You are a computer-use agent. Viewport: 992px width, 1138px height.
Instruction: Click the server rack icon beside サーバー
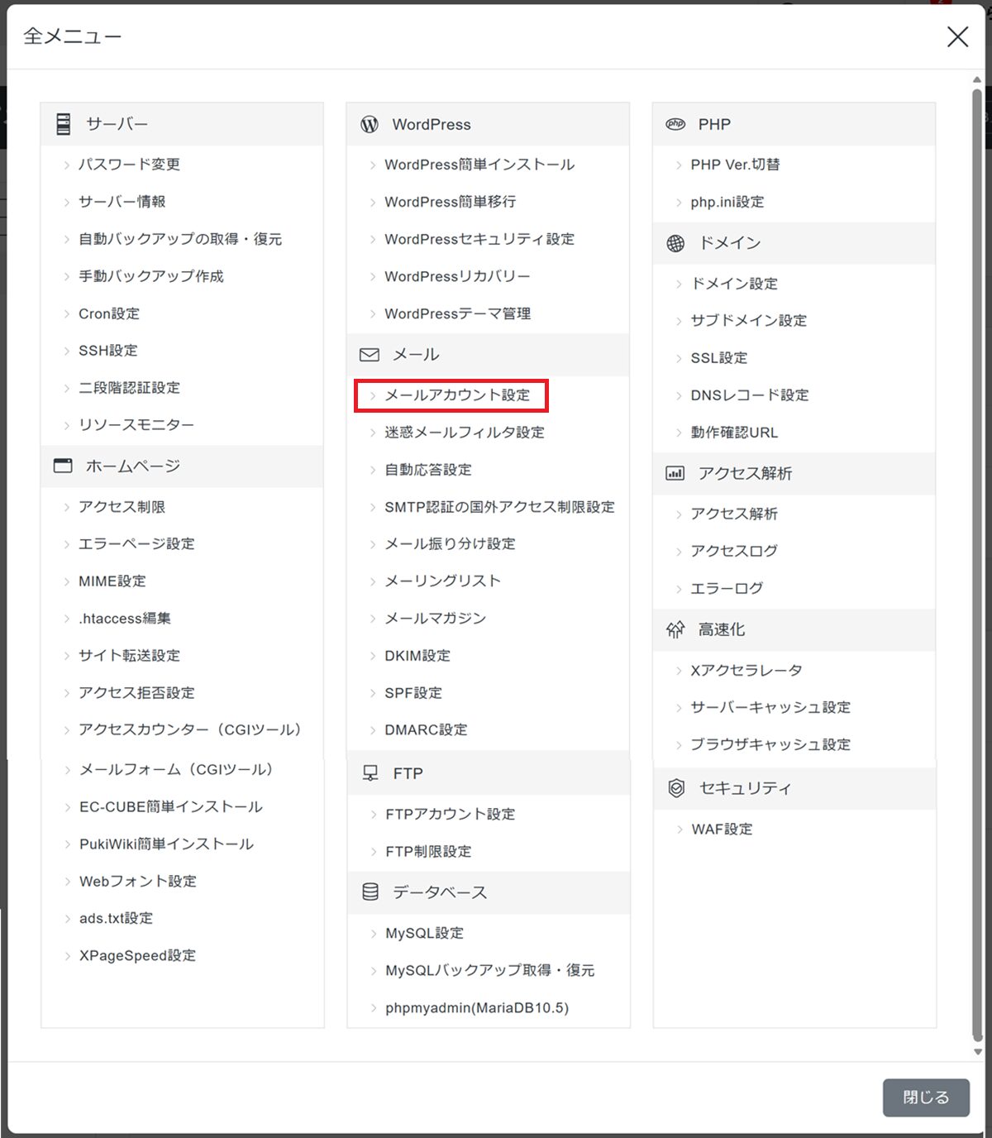[x=64, y=124]
